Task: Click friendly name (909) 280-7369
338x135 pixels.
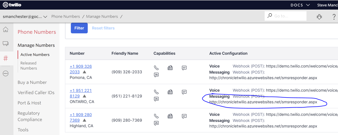Action: (x=127, y=120)
